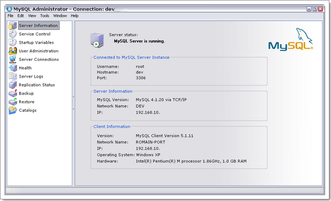Image resolution: width=331 pixels, height=201 pixels.
Task: Click the port value '3306'
Action: click(x=141, y=78)
